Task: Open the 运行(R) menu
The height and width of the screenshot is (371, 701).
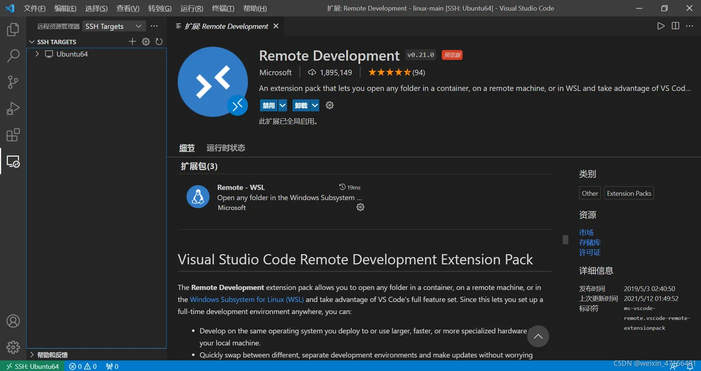Action: [192, 8]
